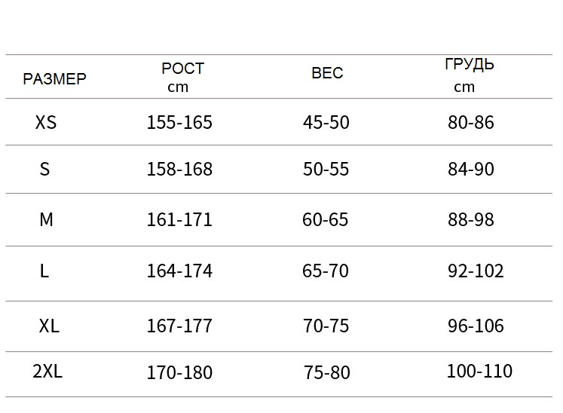Select the M size row label

point(46,219)
